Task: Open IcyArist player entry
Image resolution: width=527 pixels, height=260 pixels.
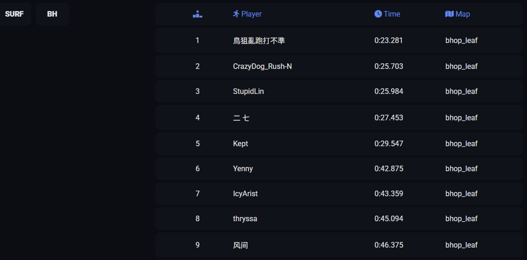Action: (246, 194)
